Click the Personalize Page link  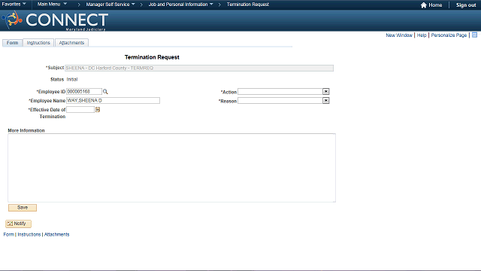click(x=449, y=35)
